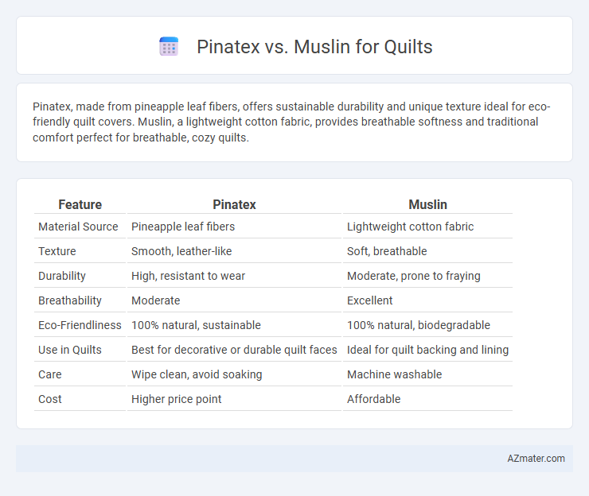Screen dimensions: 589x496
Task: Click the 'Higher price point' cell
Action: (234, 399)
